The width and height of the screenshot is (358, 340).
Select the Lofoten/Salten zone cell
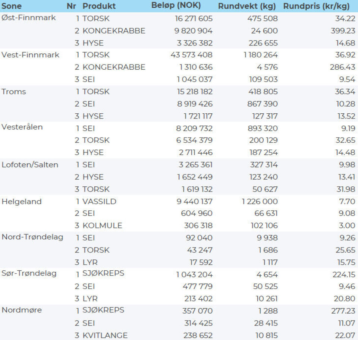pyautogui.click(x=30, y=164)
